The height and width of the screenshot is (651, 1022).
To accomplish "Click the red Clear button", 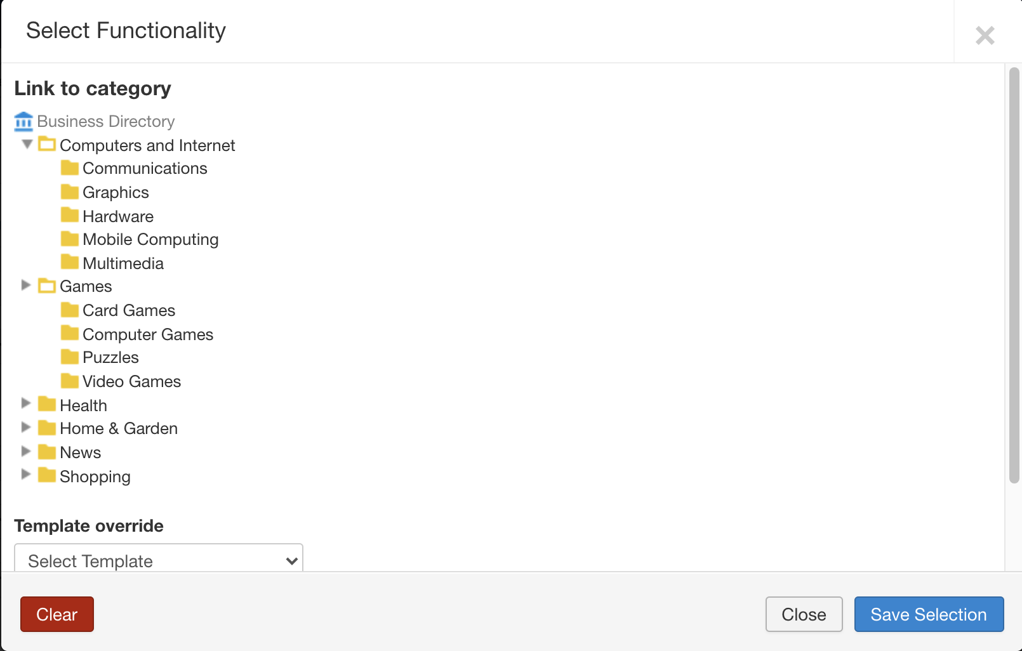I will (57, 614).
